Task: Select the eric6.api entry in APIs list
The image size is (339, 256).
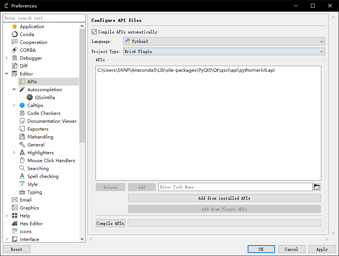Action: 186,70
